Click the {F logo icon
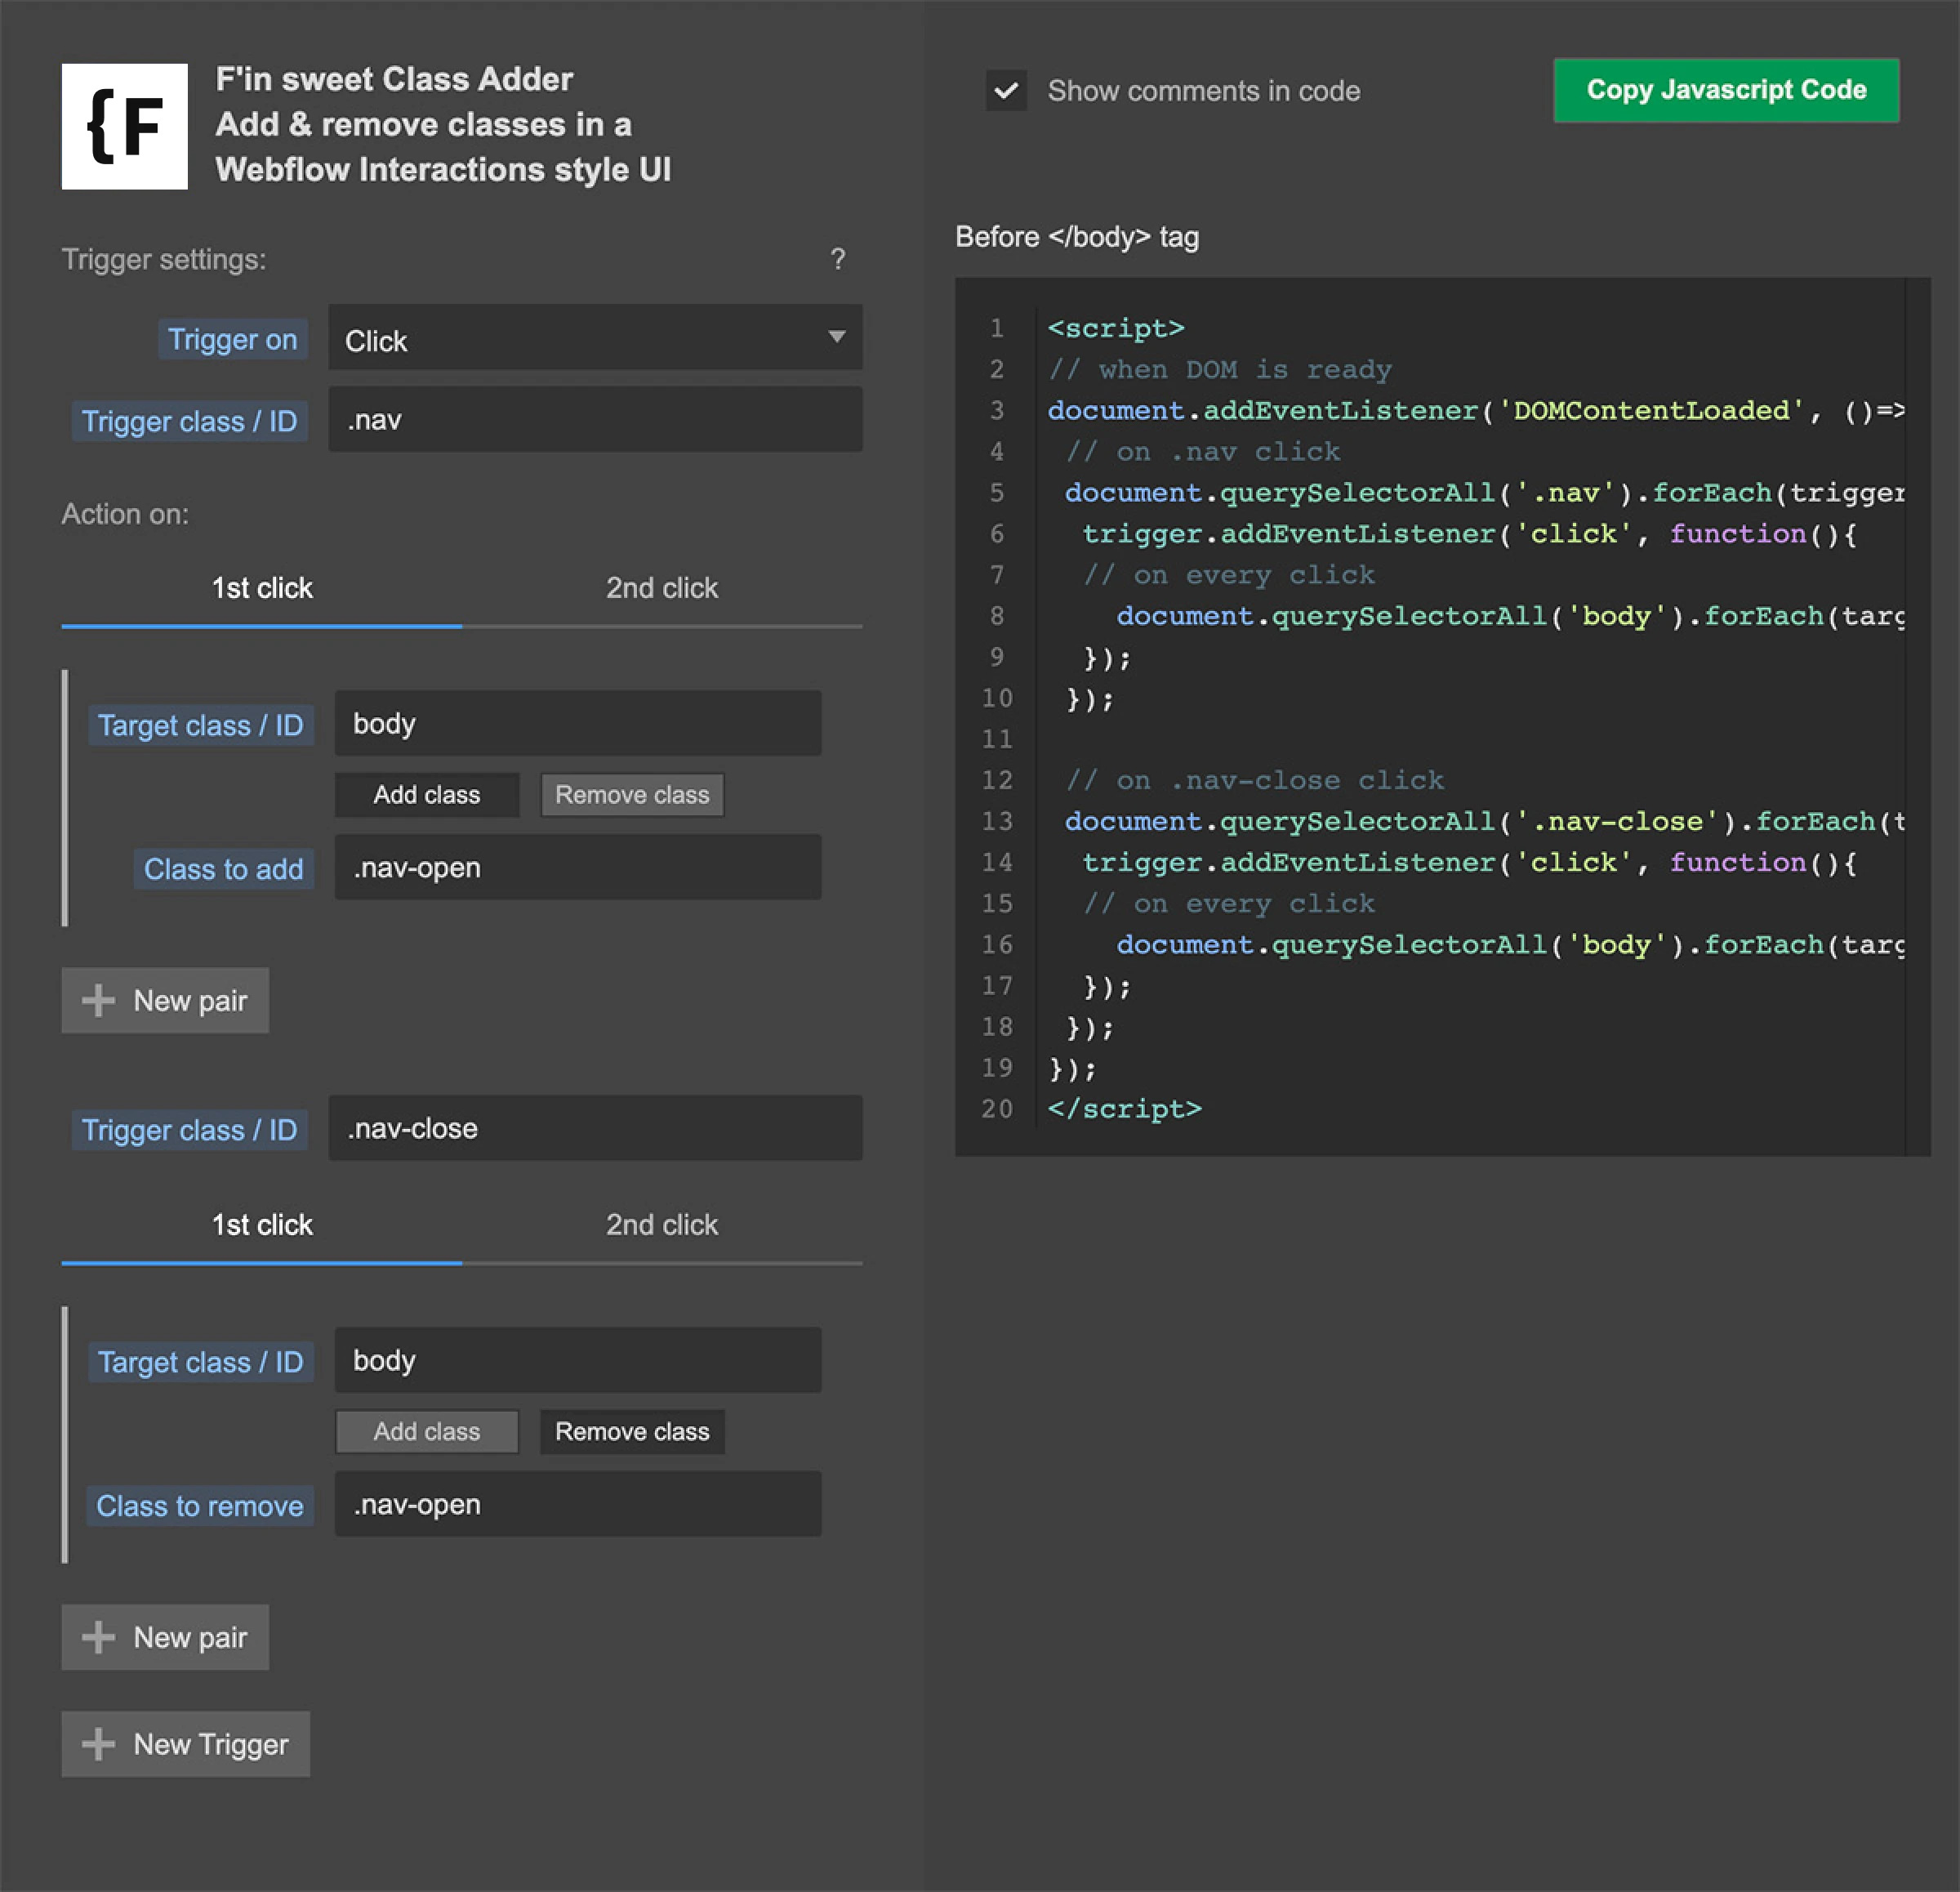This screenshot has width=1960, height=1892. click(124, 126)
